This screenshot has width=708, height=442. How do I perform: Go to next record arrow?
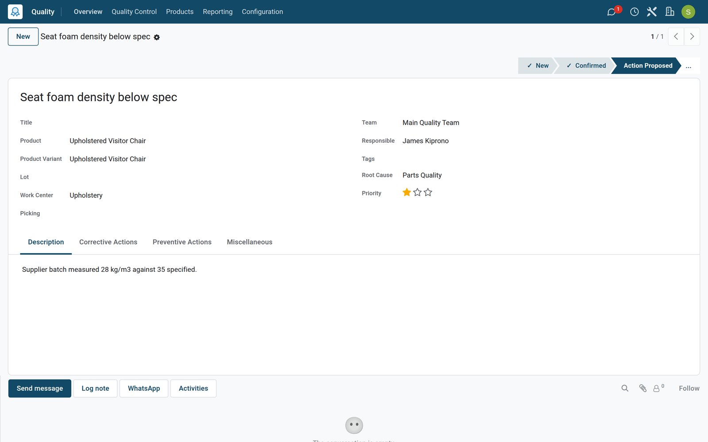[692, 37]
